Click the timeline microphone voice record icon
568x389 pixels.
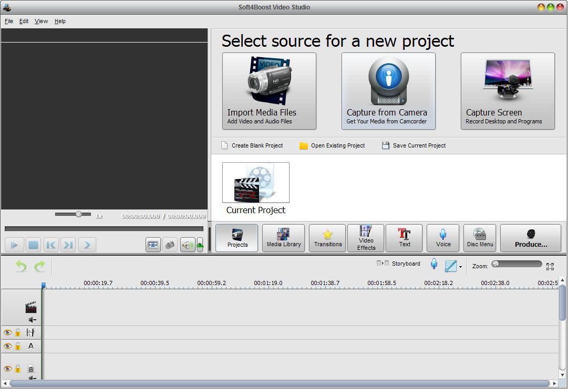[434, 264]
